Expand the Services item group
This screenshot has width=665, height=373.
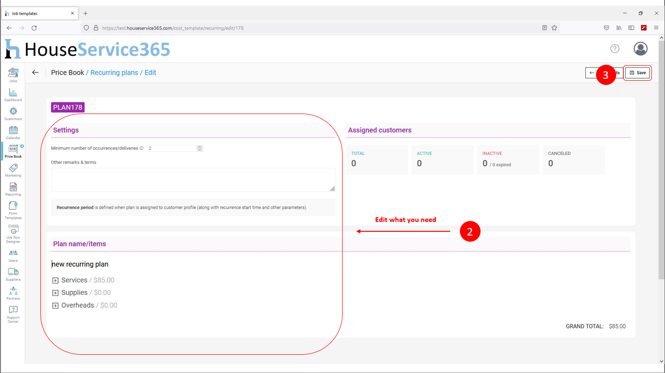click(x=55, y=281)
